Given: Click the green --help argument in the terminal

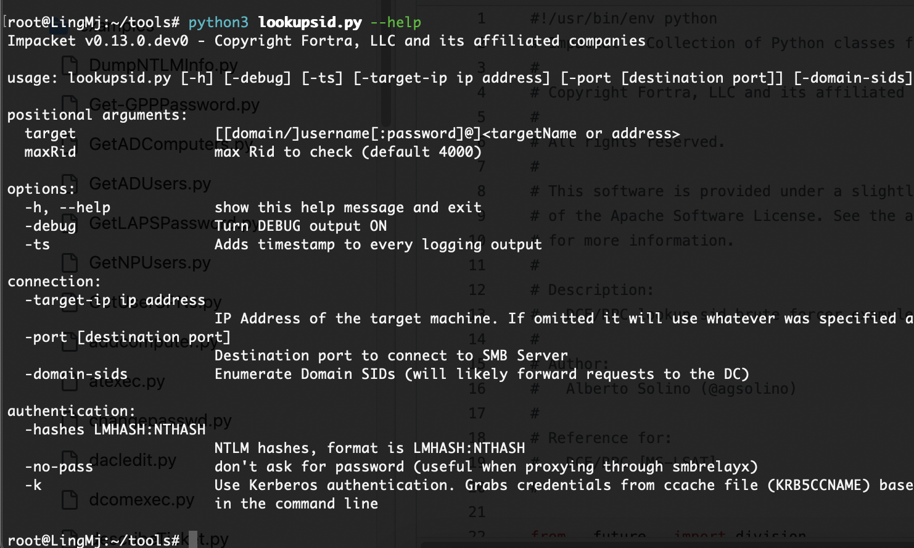Looking at the screenshot, I should [396, 22].
